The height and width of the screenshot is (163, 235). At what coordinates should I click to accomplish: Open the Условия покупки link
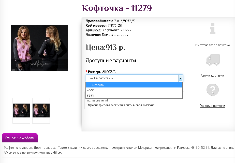tap(212, 106)
